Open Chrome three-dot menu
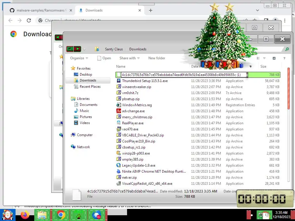295x221 pixels. point(285,20)
